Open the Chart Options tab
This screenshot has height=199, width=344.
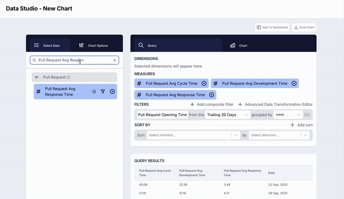93,46
